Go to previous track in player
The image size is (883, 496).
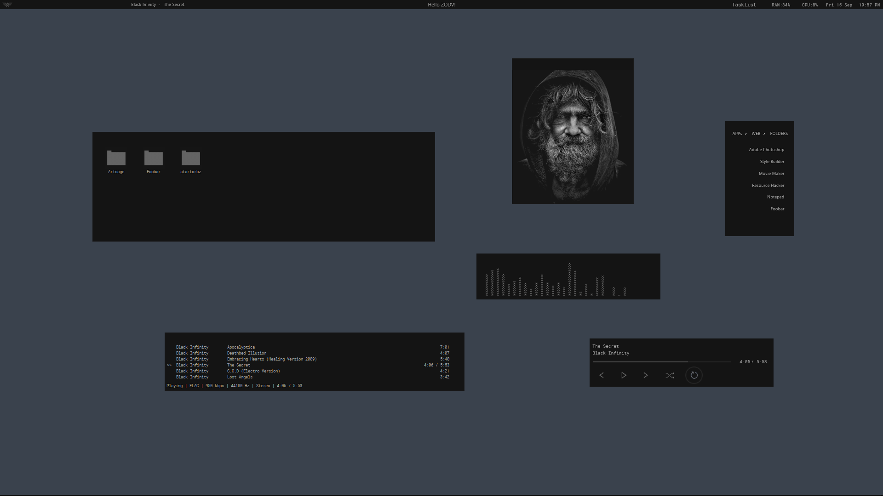click(x=602, y=375)
